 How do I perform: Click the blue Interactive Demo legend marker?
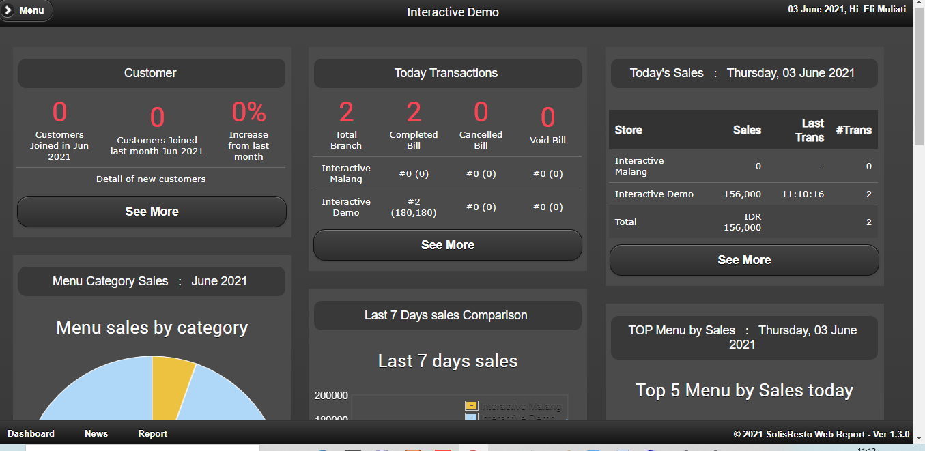point(472,418)
